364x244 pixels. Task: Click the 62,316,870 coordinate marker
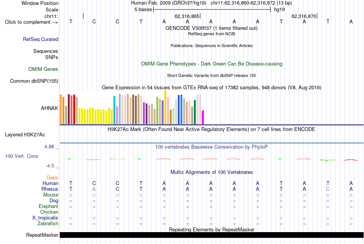(x=304, y=16)
